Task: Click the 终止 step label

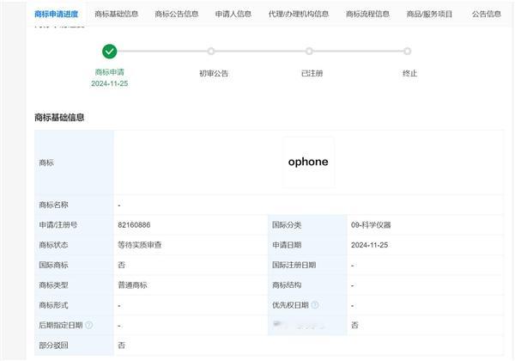Action: tap(409, 73)
